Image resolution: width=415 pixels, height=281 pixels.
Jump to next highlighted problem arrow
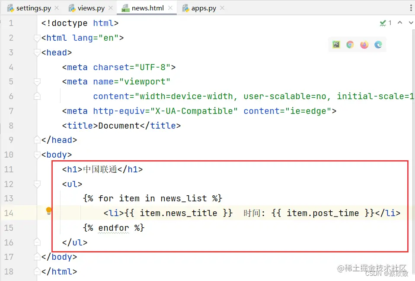(411, 23)
